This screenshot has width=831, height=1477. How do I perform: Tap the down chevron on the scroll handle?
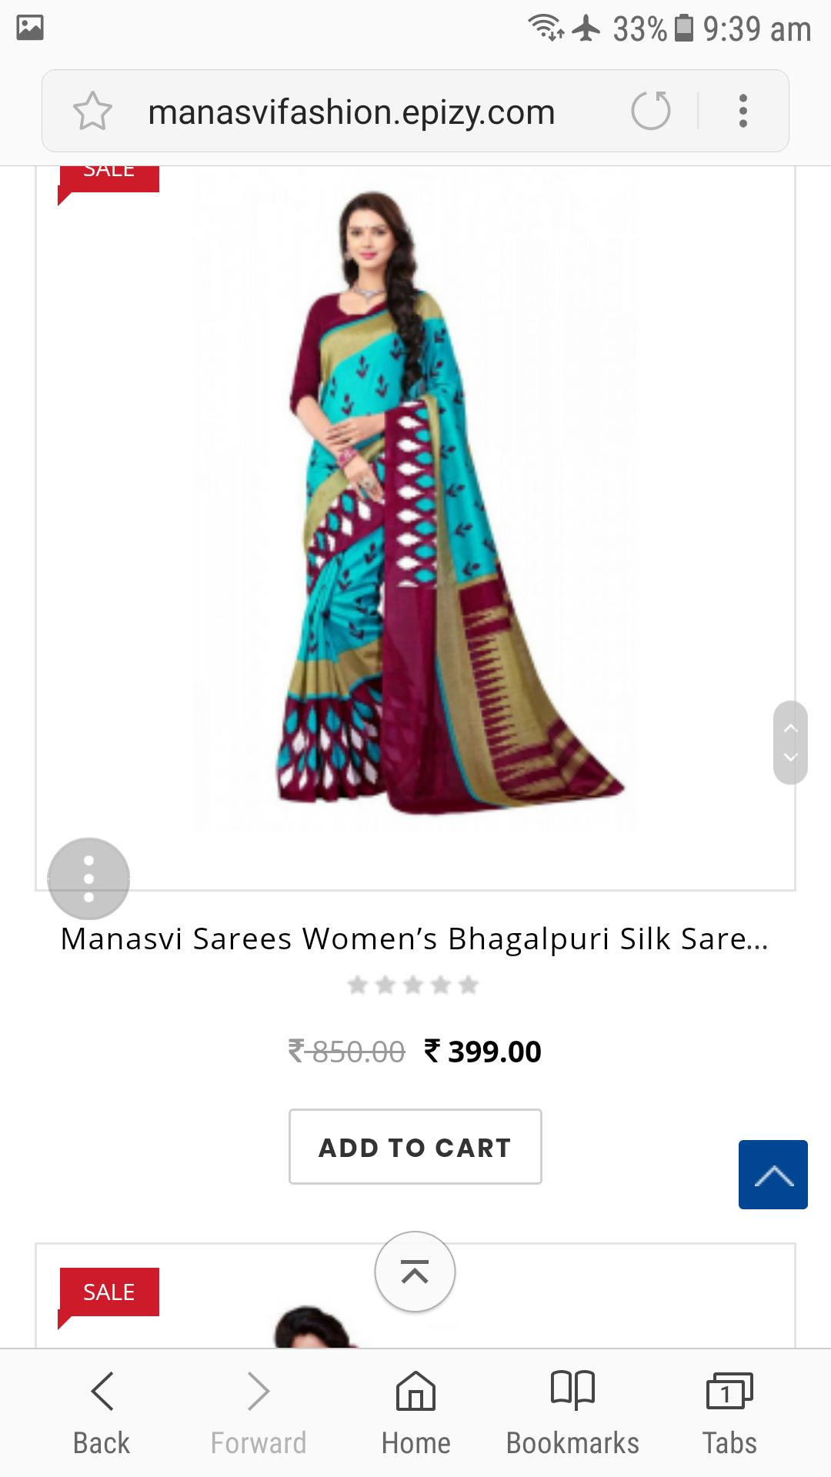point(790,758)
